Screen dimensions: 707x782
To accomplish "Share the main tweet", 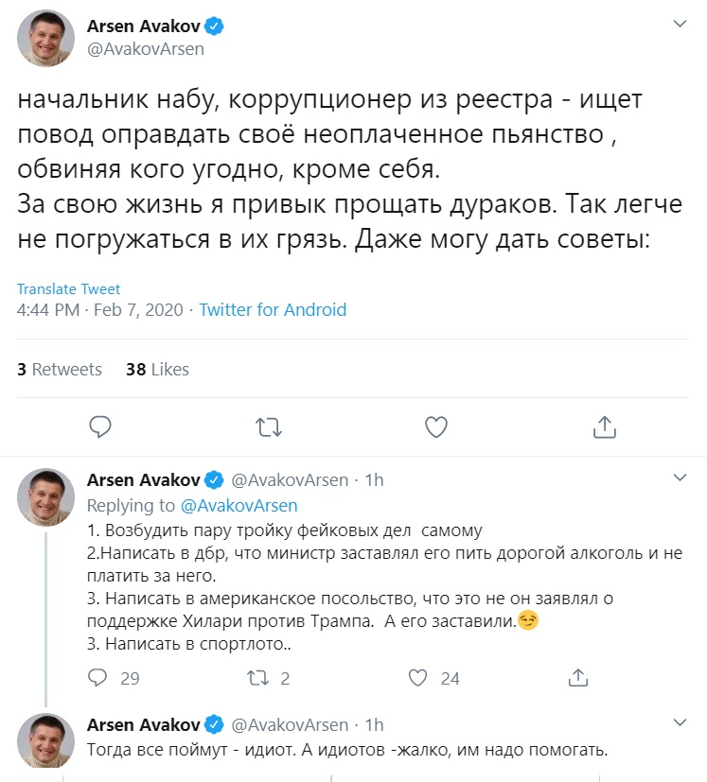I will pyautogui.click(x=603, y=427).
